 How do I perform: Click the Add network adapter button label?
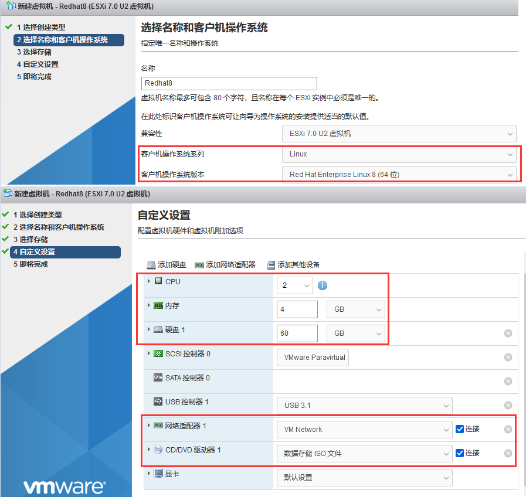[x=231, y=265]
